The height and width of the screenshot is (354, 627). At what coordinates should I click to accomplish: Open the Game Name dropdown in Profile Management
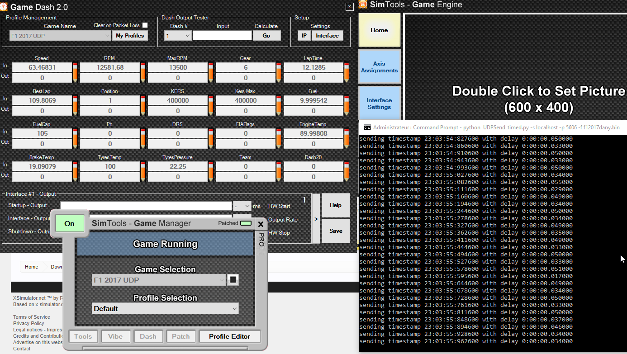60,36
